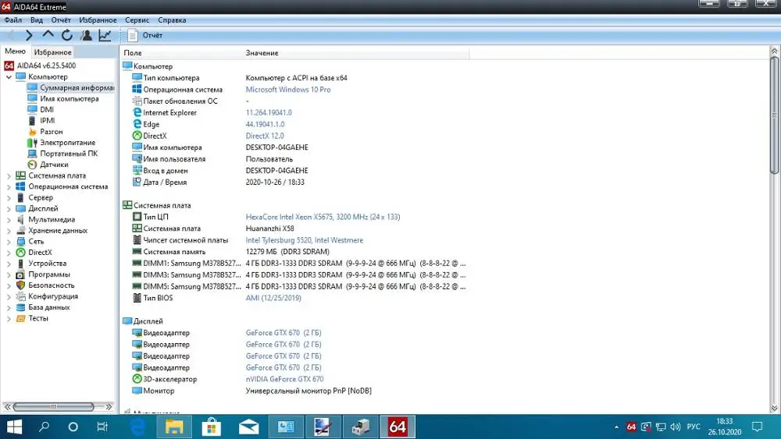The height and width of the screenshot is (439, 781).
Task: Click the Датчики sensor gauge icon
Action: (32, 165)
